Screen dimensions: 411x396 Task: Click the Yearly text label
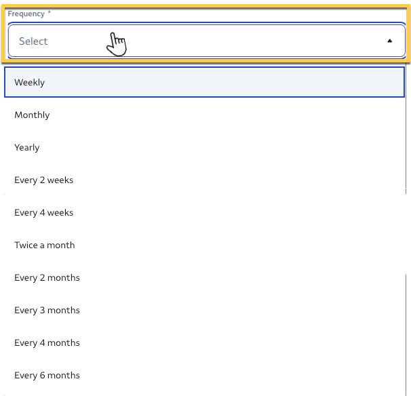(x=27, y=148)
